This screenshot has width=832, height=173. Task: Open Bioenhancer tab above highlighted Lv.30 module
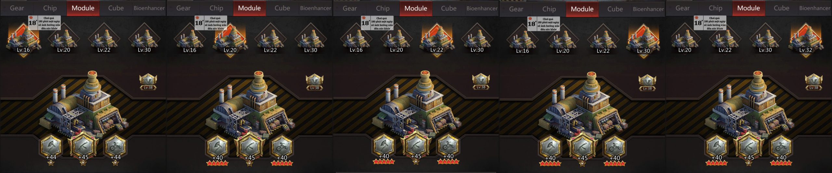(648, 9)
